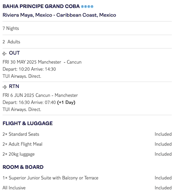This screenshot has height=195, width=175.
Task: Open the Bahia Principe Grand Coba title
Action: tap(41, 6)
